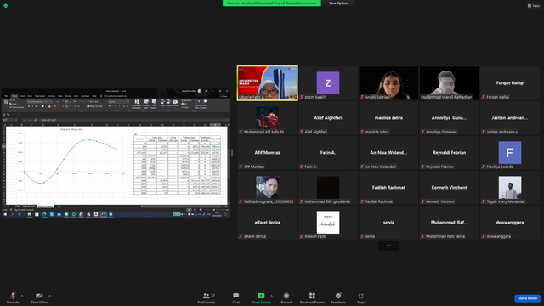Toggle Underline in the Excel Font group
544x306 pixels.
click(36, 106)
